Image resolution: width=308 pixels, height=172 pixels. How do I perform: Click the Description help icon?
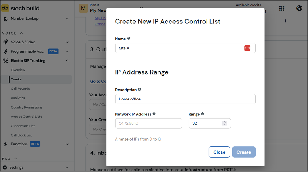[139, 89]
